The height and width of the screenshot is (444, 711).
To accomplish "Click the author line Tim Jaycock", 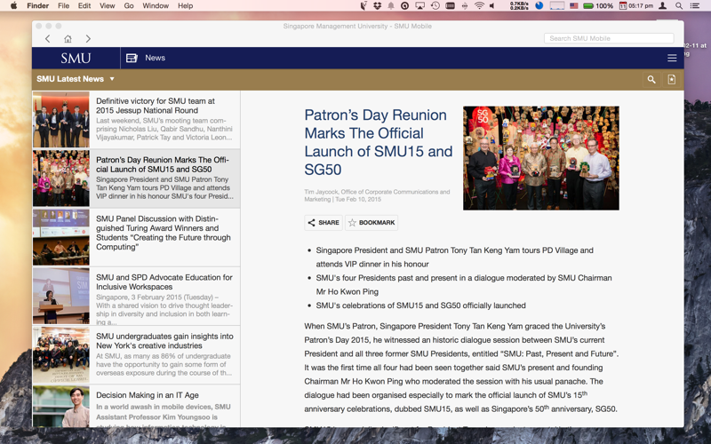I will [x=377, y=195].
